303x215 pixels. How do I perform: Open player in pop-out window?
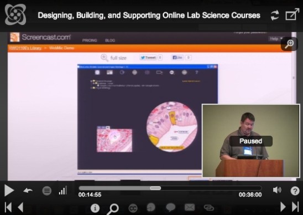pos(292,14)
